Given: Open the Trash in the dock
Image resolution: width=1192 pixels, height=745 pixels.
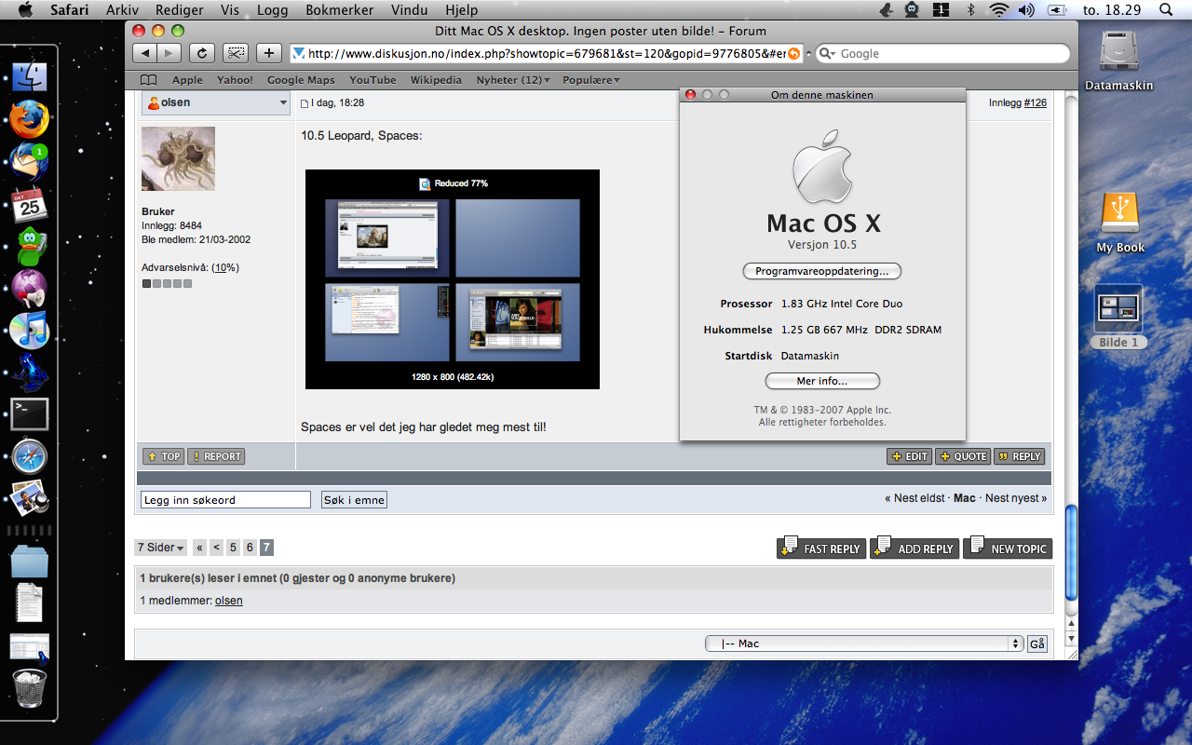Looking at the screenshot, I should click(29, 689).
